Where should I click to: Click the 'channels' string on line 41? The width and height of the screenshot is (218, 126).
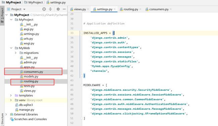coord(99,71)
